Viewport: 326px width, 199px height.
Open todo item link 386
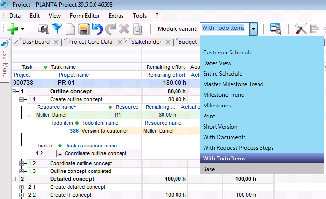(74, 131)
